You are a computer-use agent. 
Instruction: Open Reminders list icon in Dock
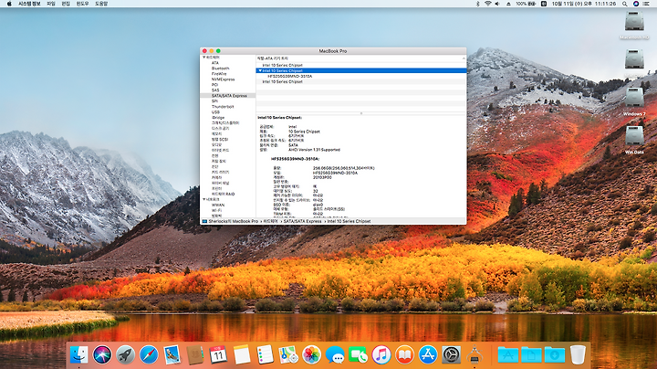265,355
